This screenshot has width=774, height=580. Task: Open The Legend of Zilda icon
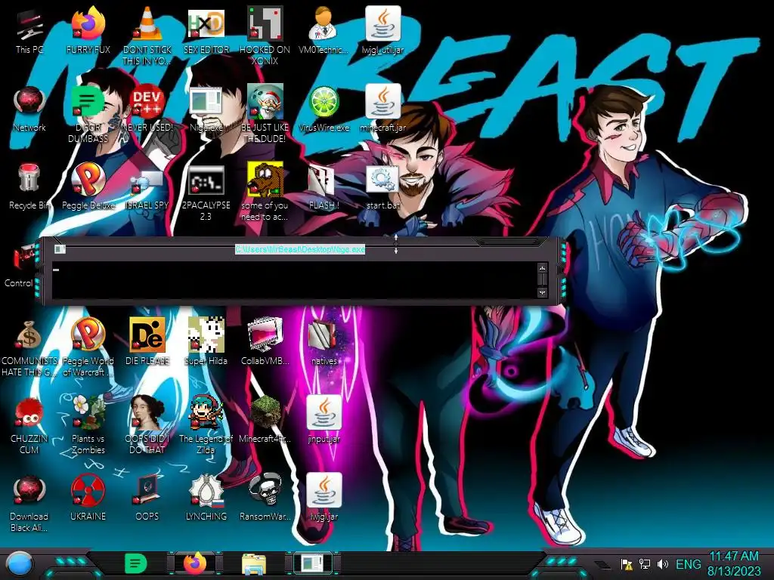(206, 426)
